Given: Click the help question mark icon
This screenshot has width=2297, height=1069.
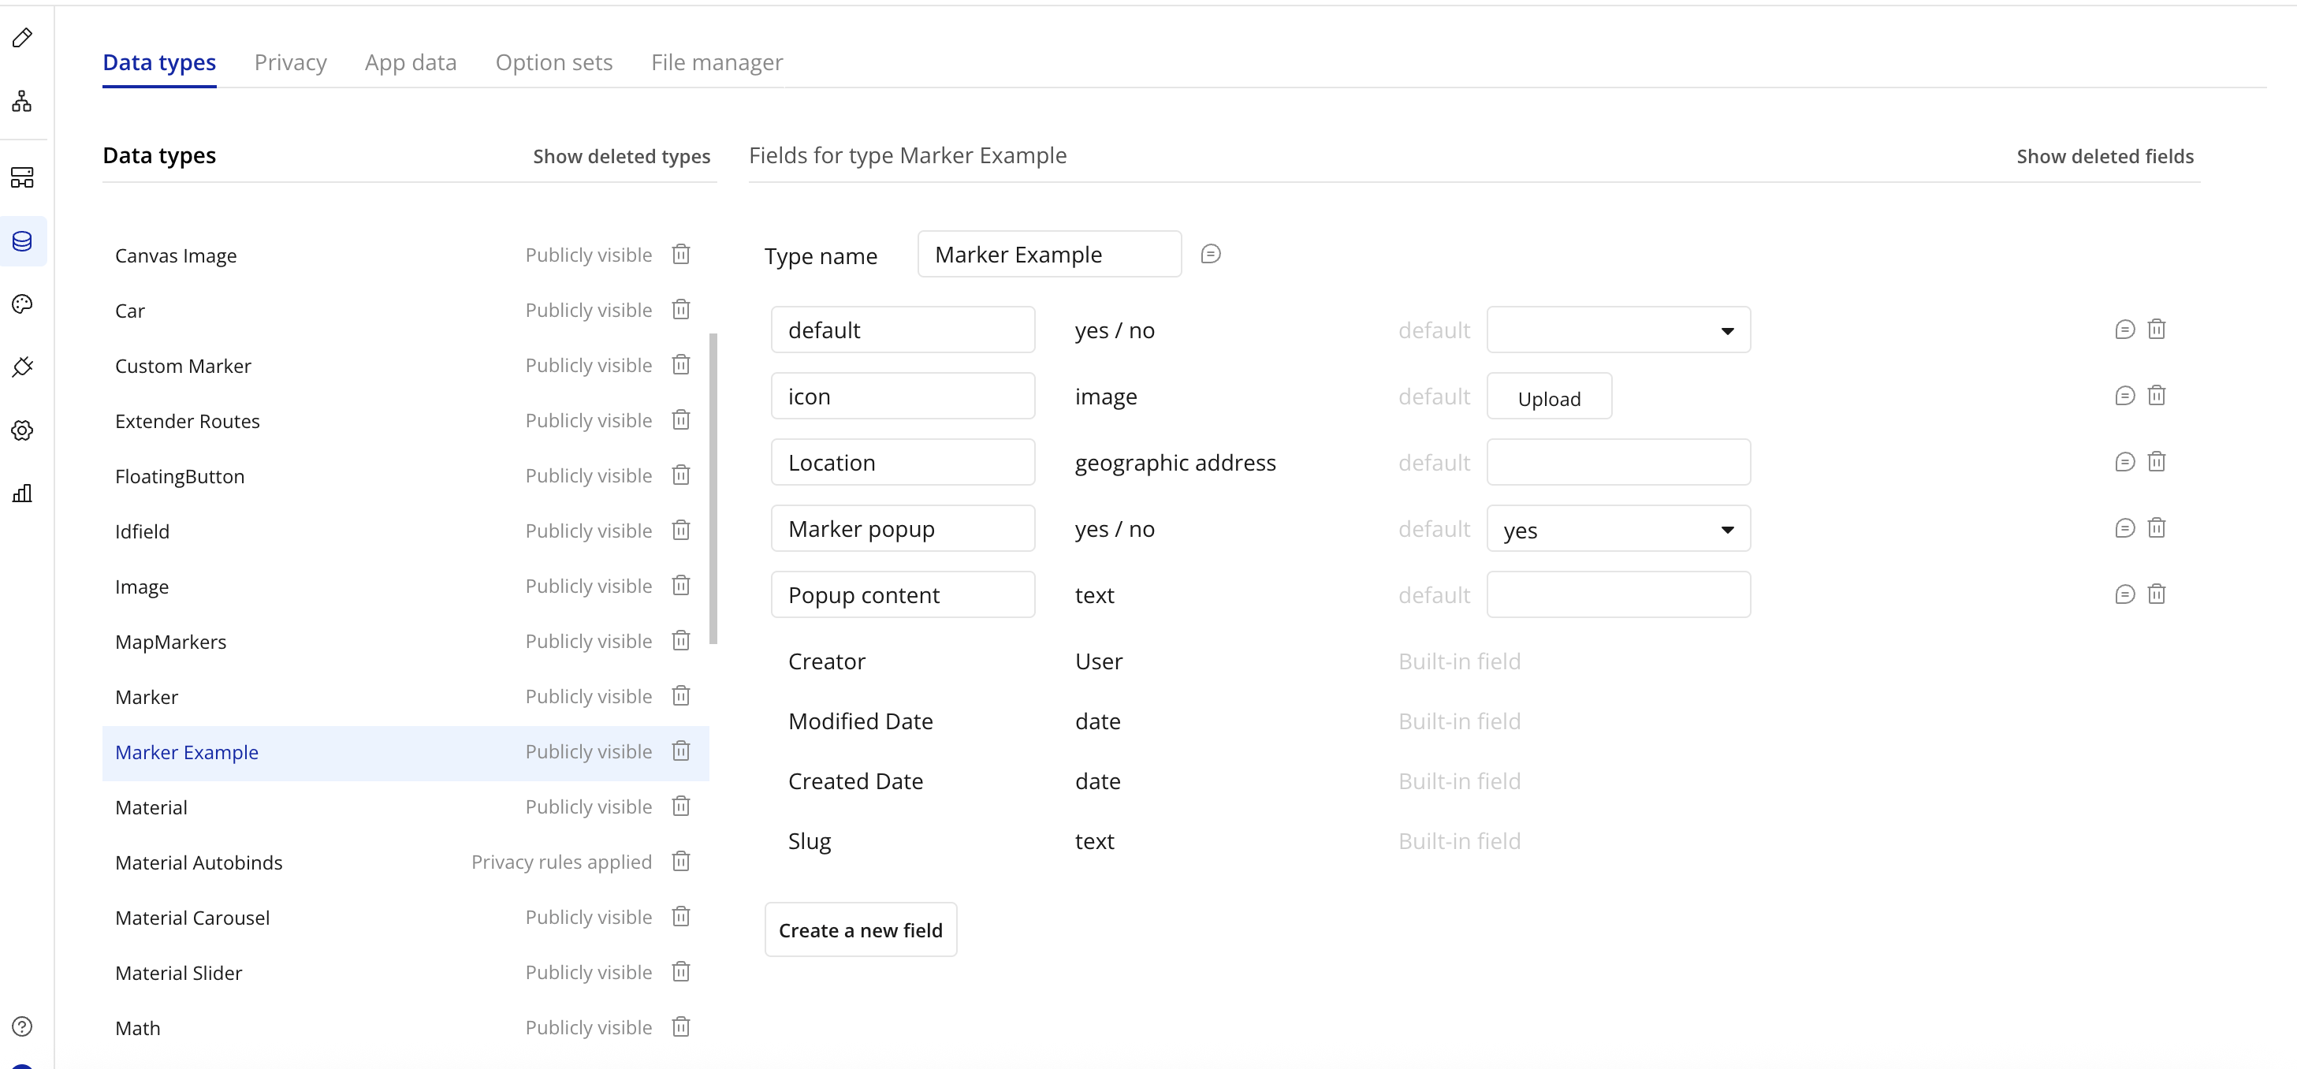Looking at the screenshot, I should [22, 1026].
